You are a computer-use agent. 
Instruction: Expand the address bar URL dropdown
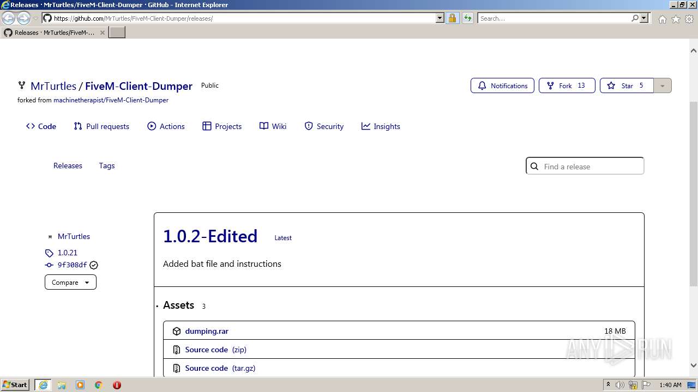pos(440,18)
